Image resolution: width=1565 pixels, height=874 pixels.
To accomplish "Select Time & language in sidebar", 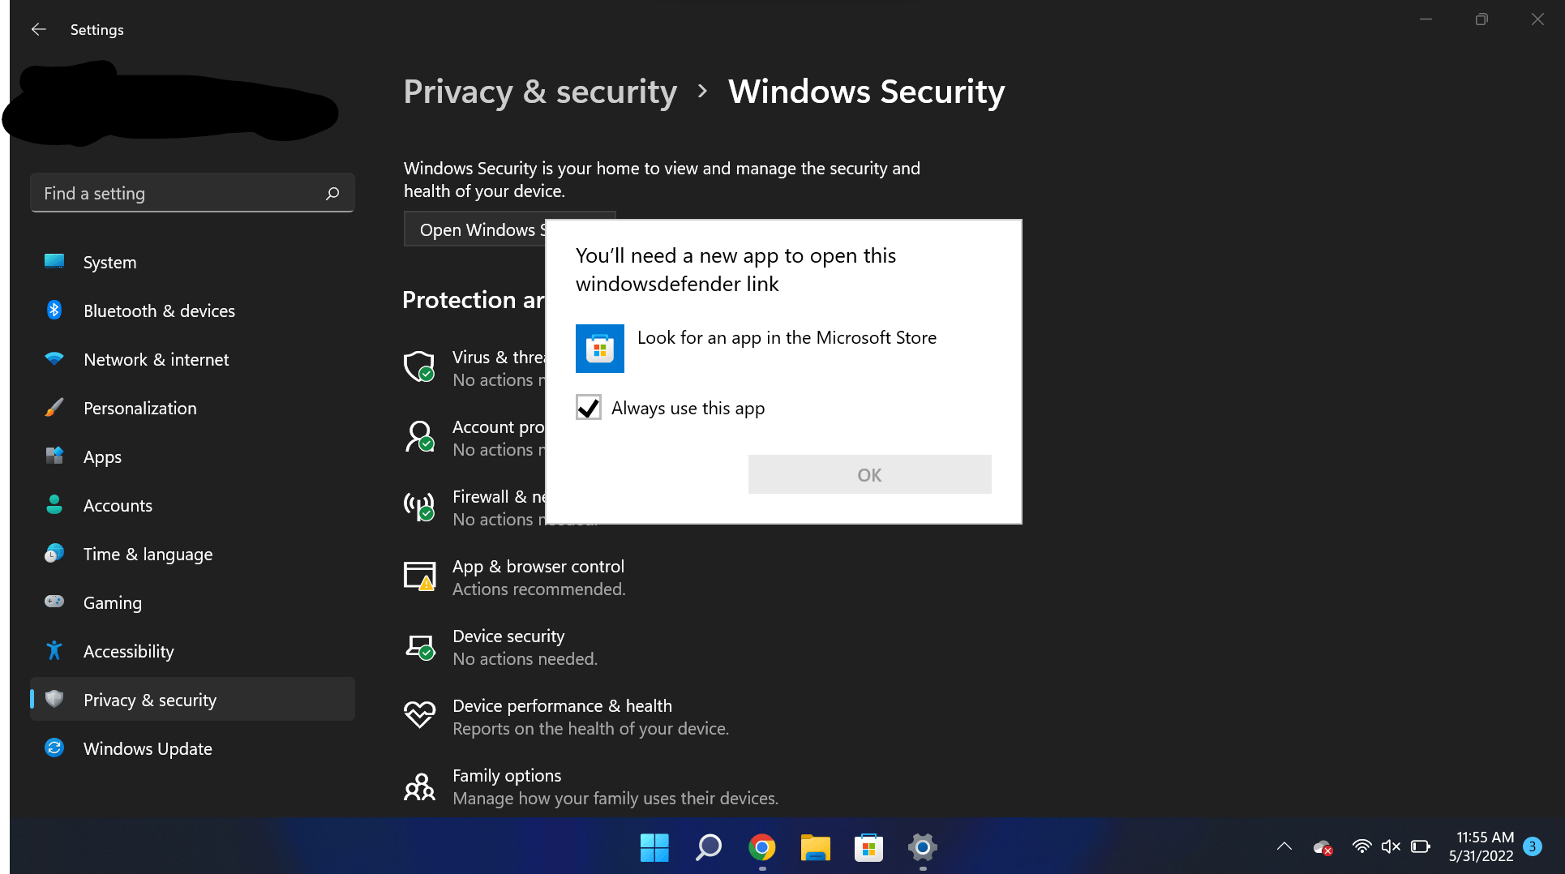I will coord(192,554).
